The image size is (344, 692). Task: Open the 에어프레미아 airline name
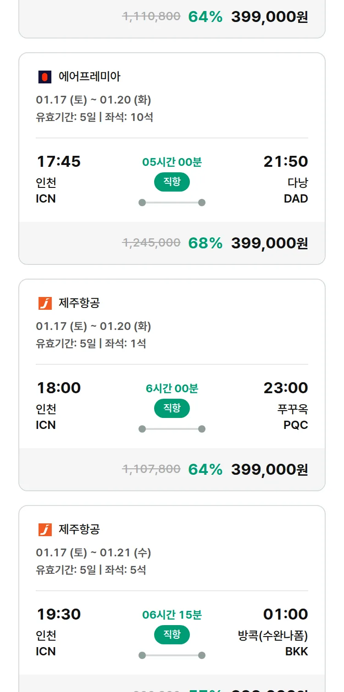coord(89,77)
